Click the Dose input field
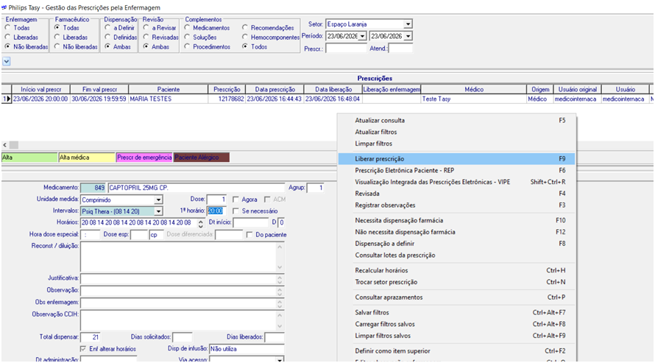 217,200
